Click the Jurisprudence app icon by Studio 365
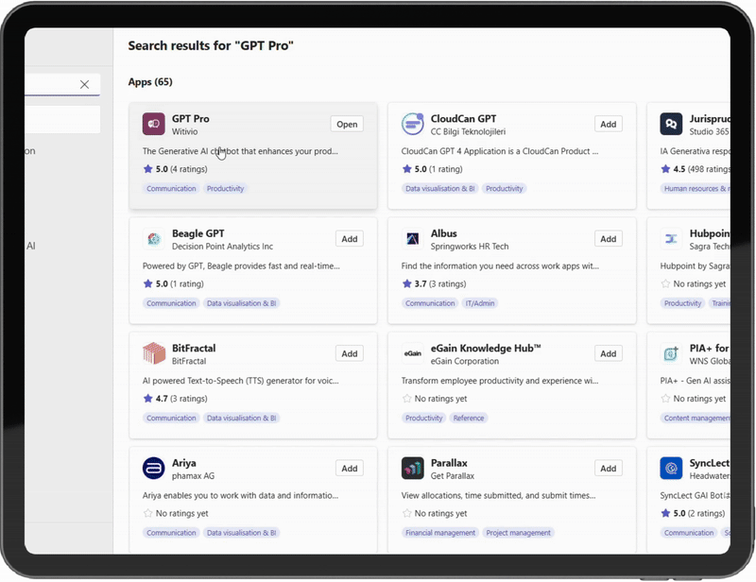Screen dimensions: 756x582 tap(671, 124)
